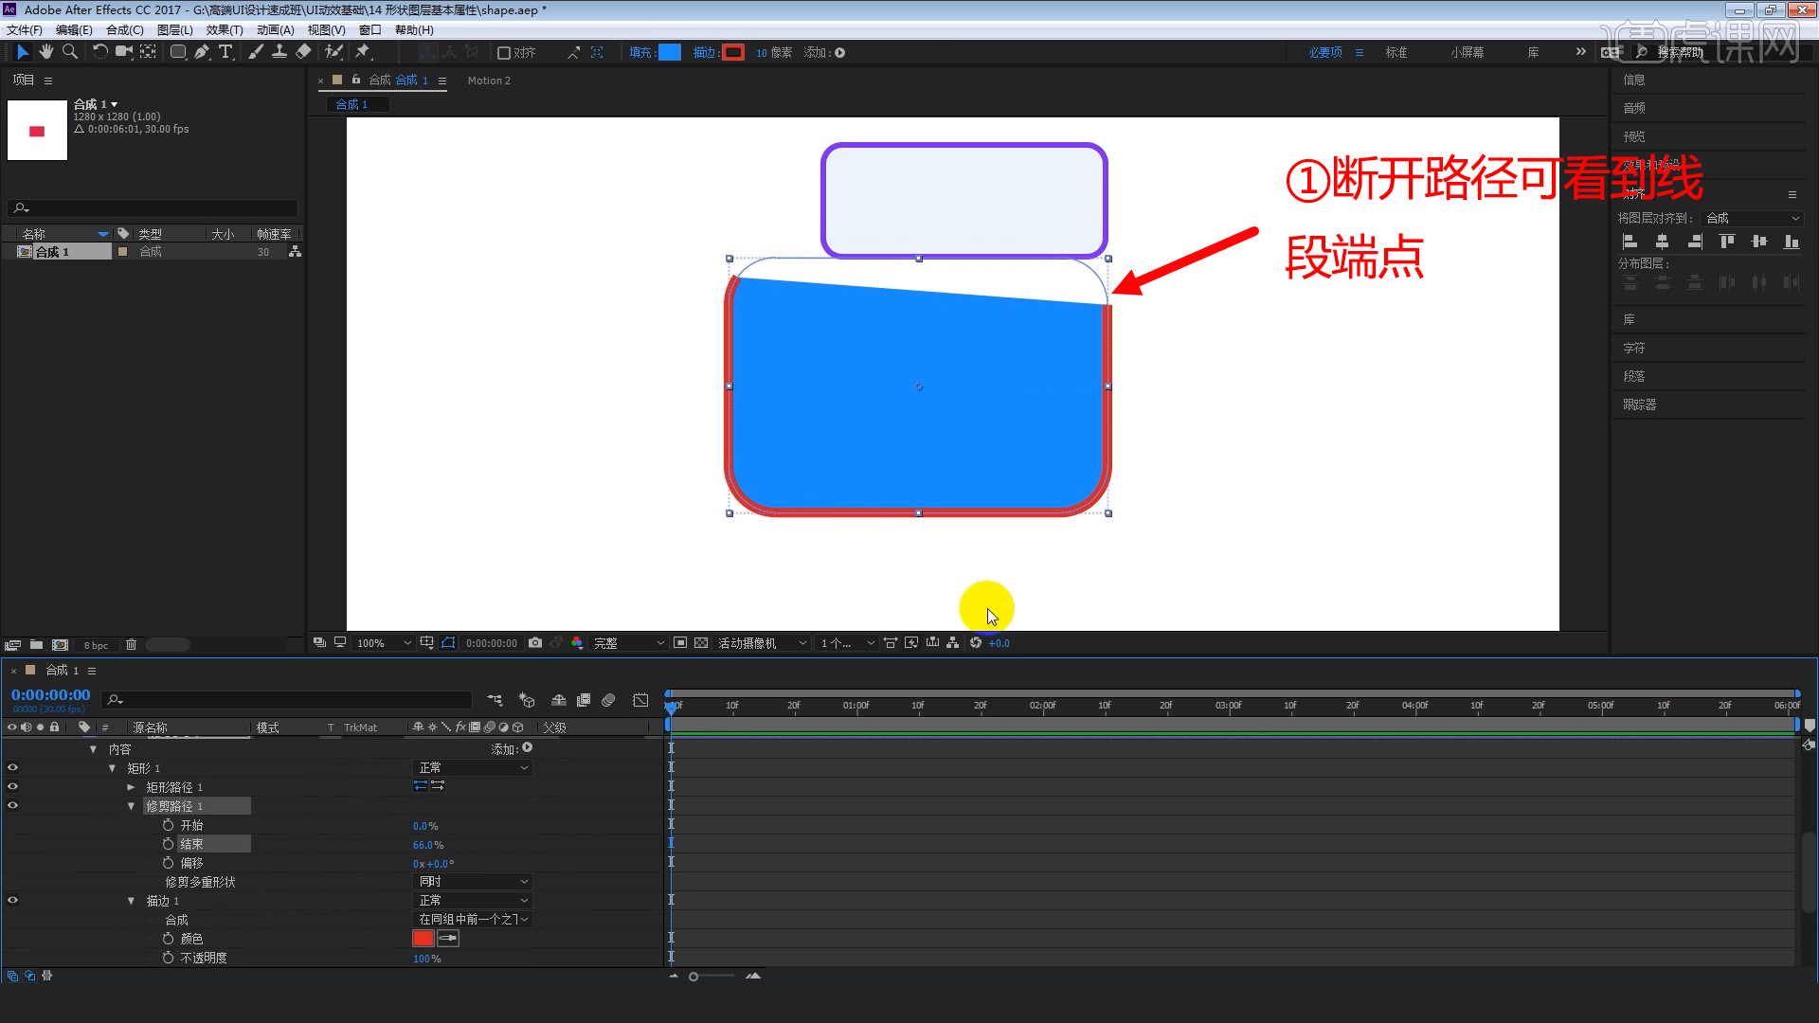This screenshot has width=1819, height=1023.
Task: Select the Rotation tool
Action: [x=99, y=52]
